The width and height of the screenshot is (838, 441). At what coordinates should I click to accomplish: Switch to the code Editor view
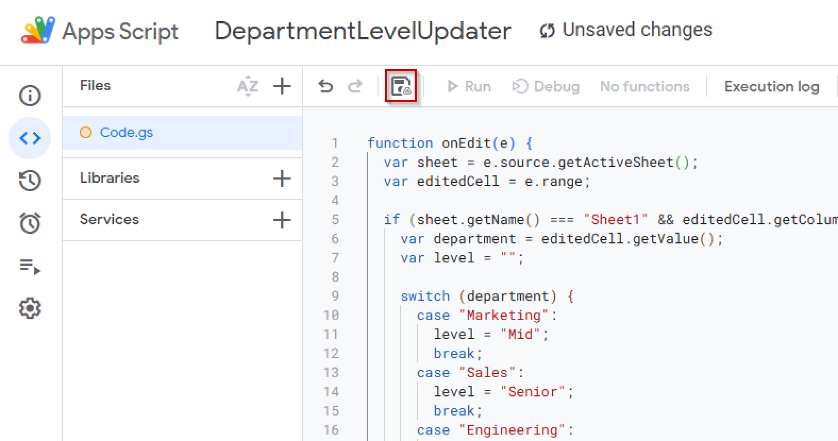coord(29,138)
